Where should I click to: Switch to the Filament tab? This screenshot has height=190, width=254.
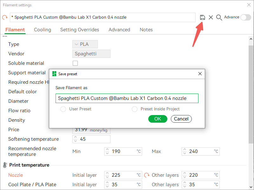coord(15,30)
